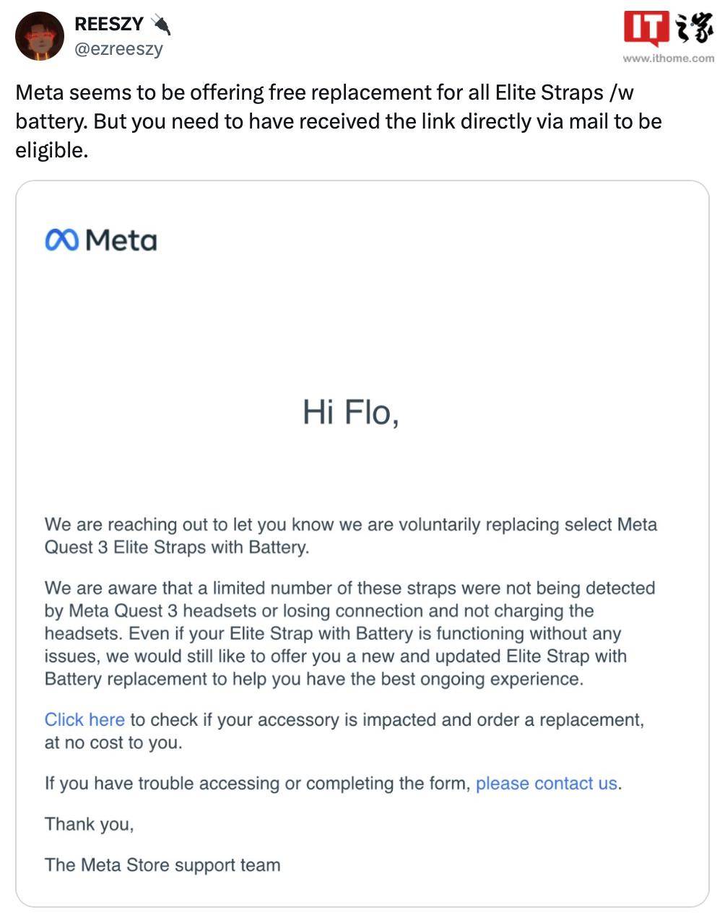Click the "If you have trouble accessing" sentence
Viewport: 725px width, 920px height.
pyautogui.click(x=258, y=784)
